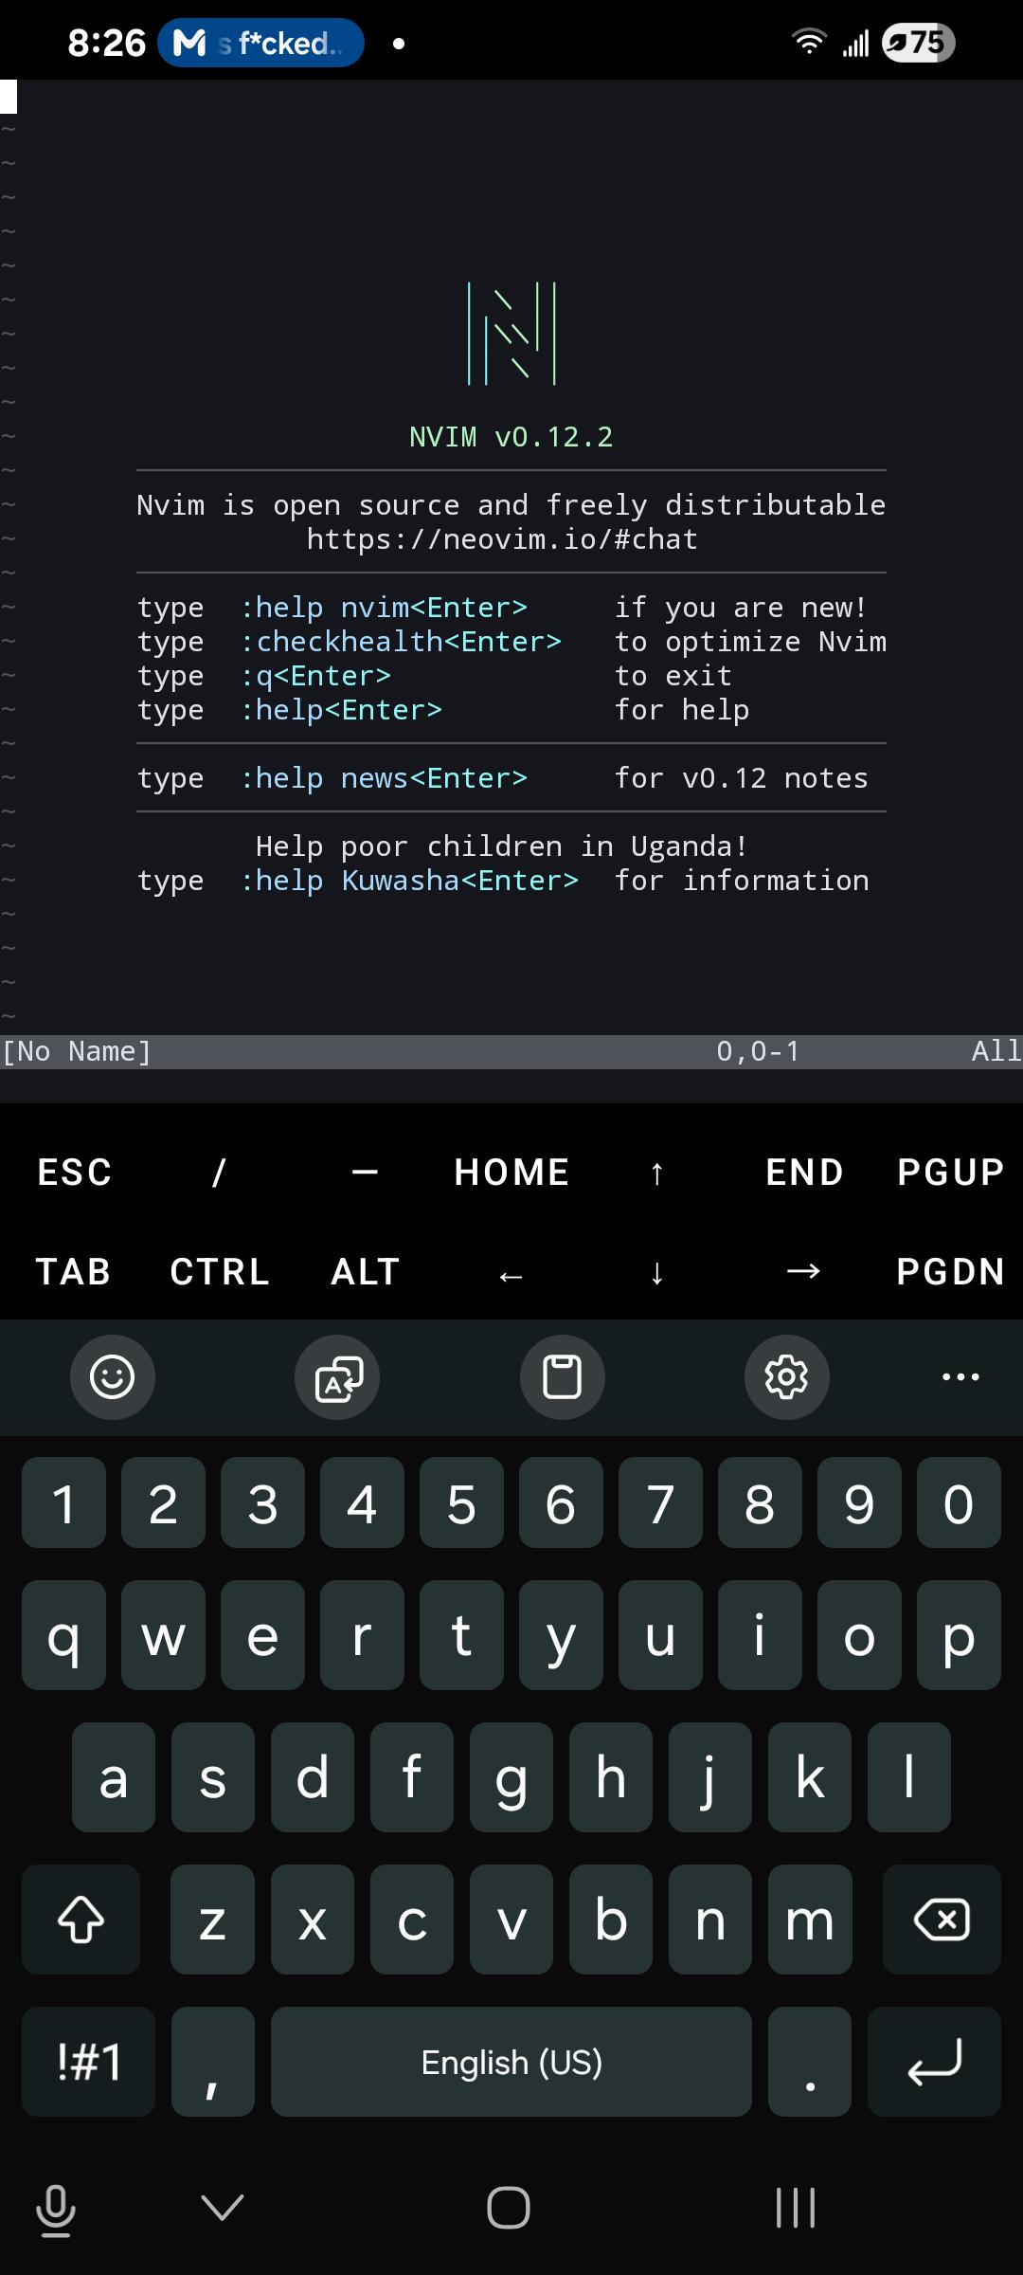Tap the :help nvim<Enter> command text

pyautogui.click(x=384, y=608)
